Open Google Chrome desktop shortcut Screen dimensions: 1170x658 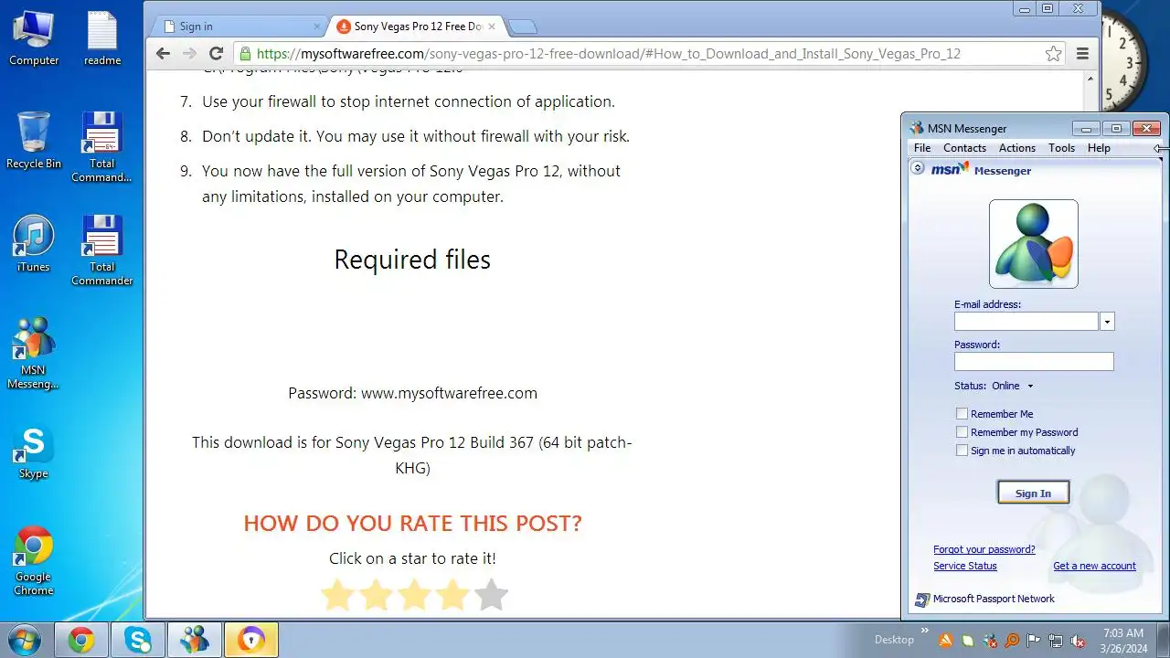tap(34, 560)
